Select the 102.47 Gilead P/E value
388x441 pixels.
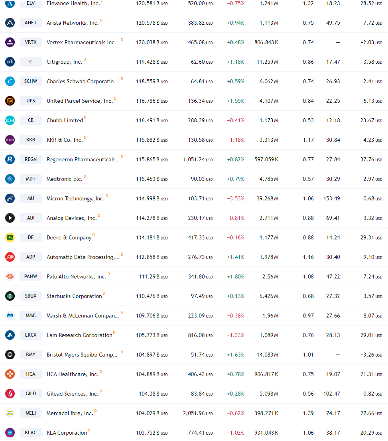pos(332,394)
